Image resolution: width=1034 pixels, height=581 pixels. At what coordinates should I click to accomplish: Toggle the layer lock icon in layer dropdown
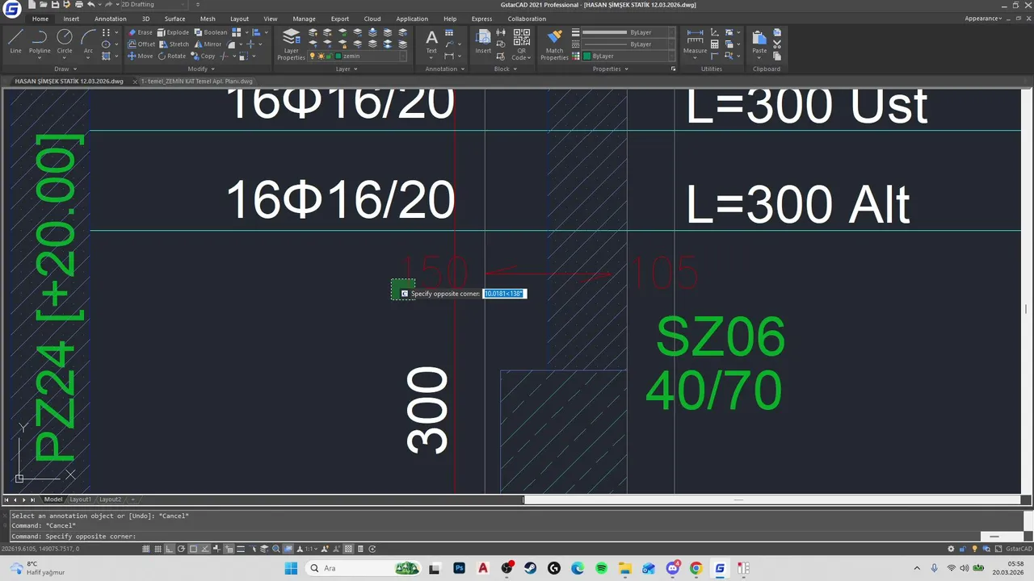[x=330, y=56]
